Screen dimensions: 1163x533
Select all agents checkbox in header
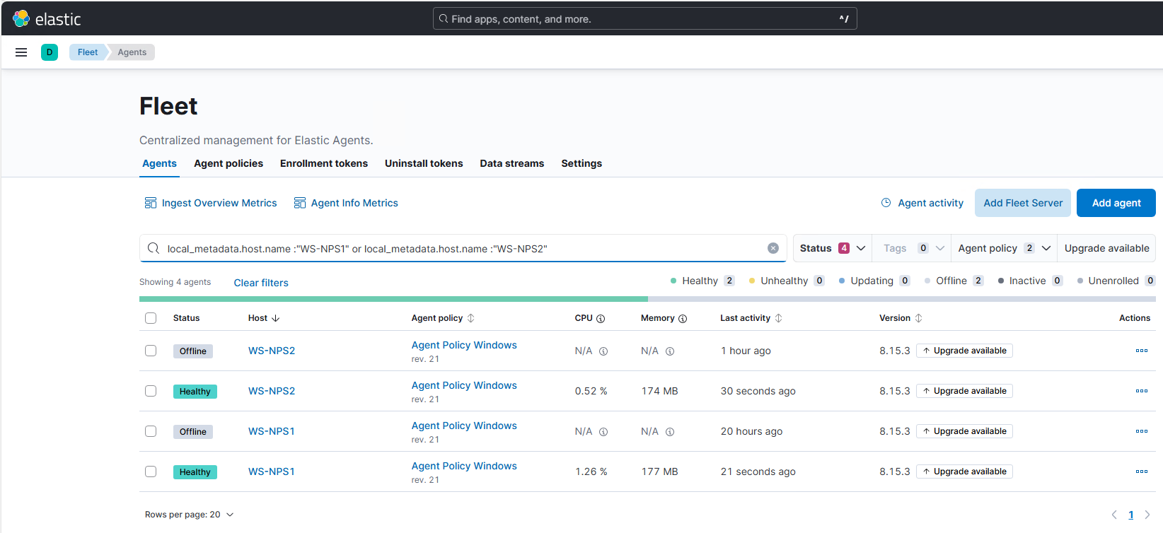pyautogui.click(x=151, y=318)
